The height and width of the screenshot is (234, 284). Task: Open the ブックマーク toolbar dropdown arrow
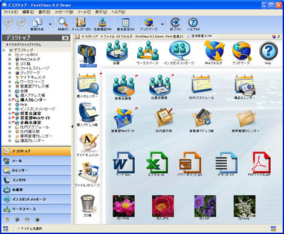pyautogui.click(x=162, y=24)
